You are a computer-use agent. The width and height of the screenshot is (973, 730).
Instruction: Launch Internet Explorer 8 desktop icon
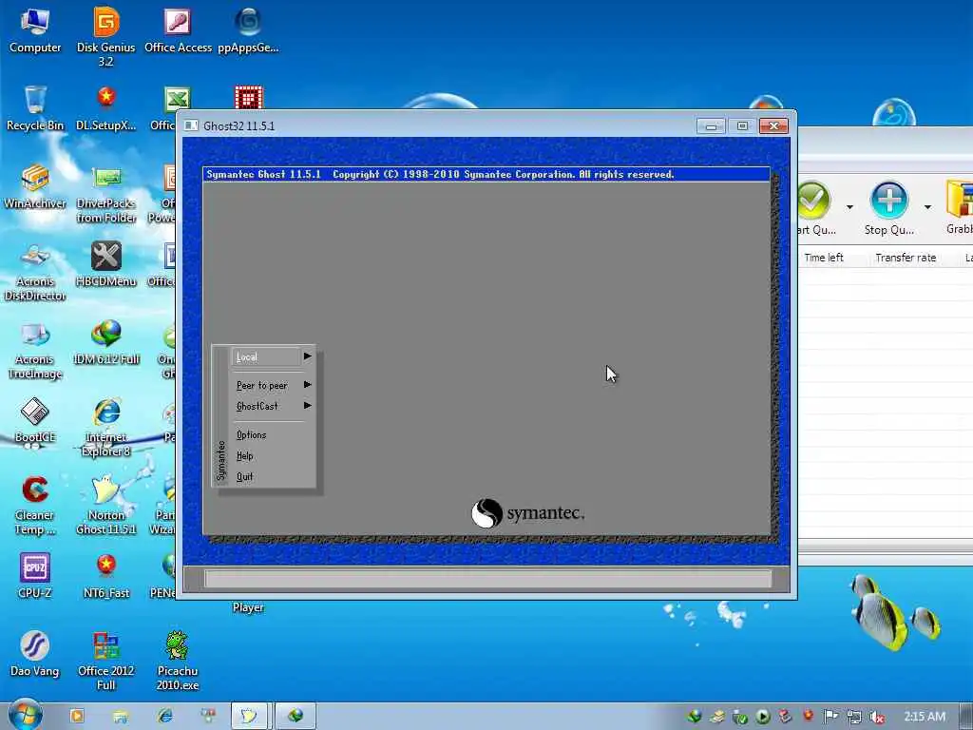click(106, 429)
